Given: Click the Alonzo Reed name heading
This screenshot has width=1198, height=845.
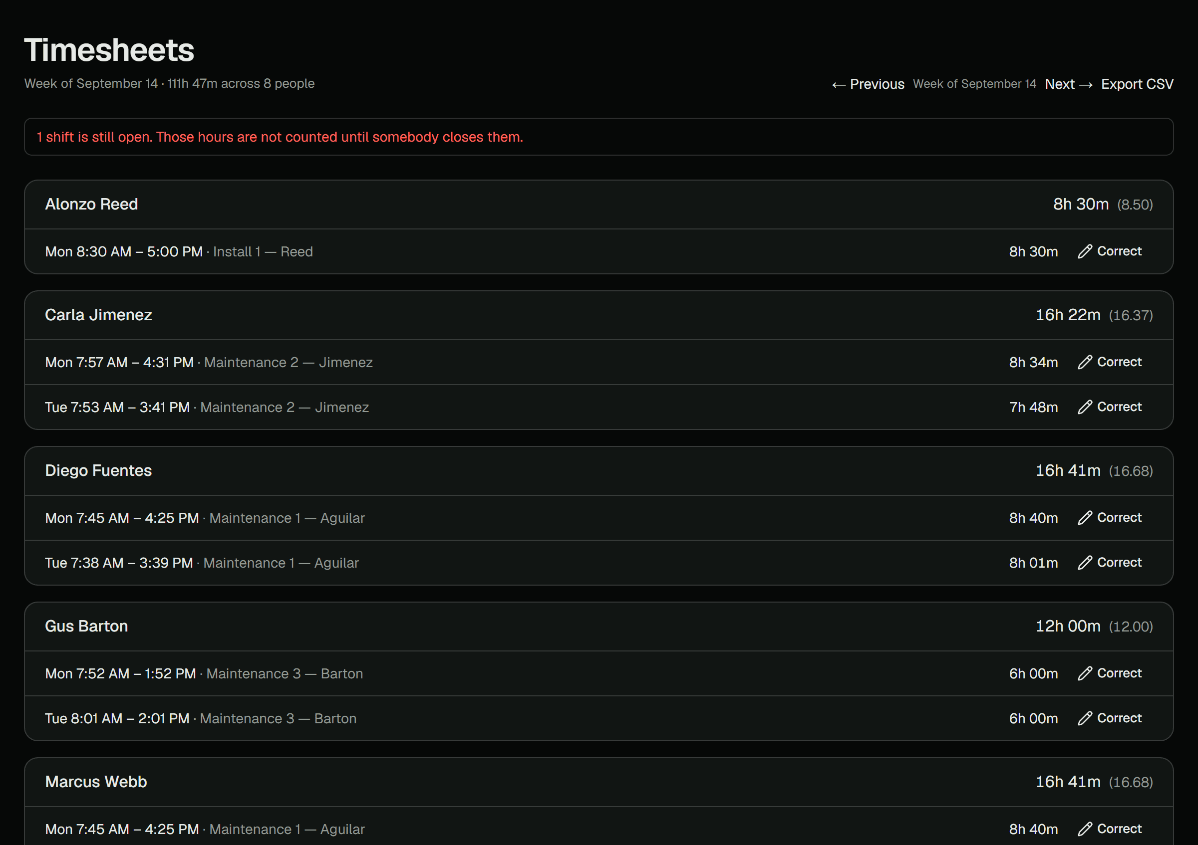Looking at the screenshot, I should (91, 205).
